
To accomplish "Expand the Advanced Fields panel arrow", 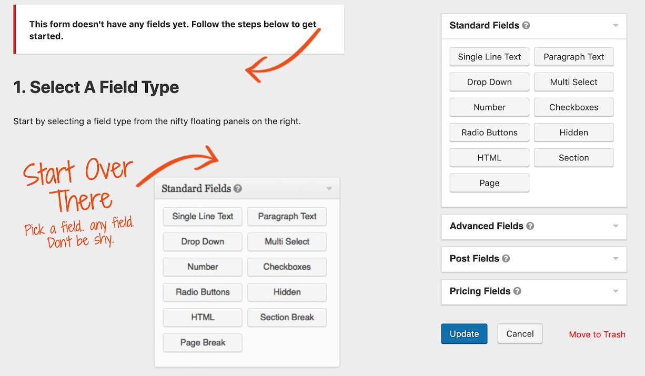I will click(616, 226).
